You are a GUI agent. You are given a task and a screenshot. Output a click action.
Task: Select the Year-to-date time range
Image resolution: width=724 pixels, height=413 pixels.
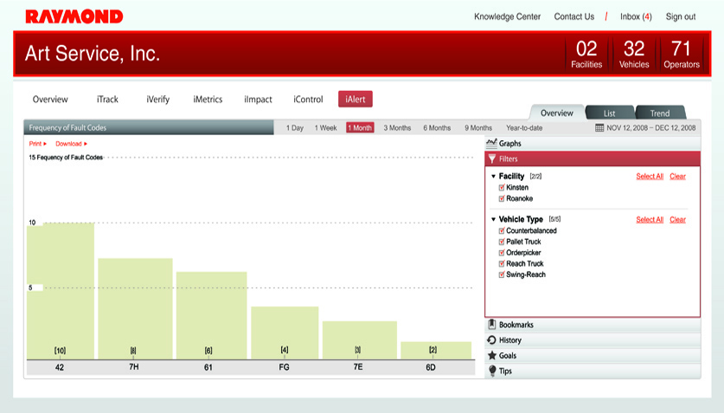(524, 128)
